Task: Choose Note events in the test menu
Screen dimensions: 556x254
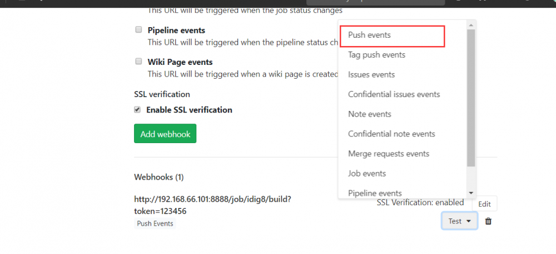Action: [370, 114]
